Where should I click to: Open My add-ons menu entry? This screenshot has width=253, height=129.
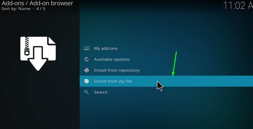(x=166, y=48)
